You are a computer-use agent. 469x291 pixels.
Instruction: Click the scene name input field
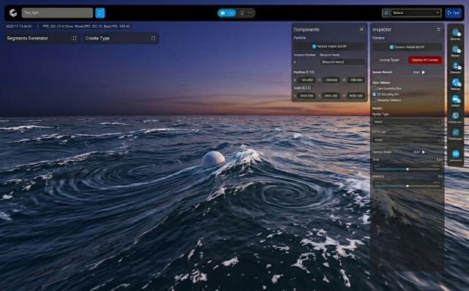[x=57, y=13]
